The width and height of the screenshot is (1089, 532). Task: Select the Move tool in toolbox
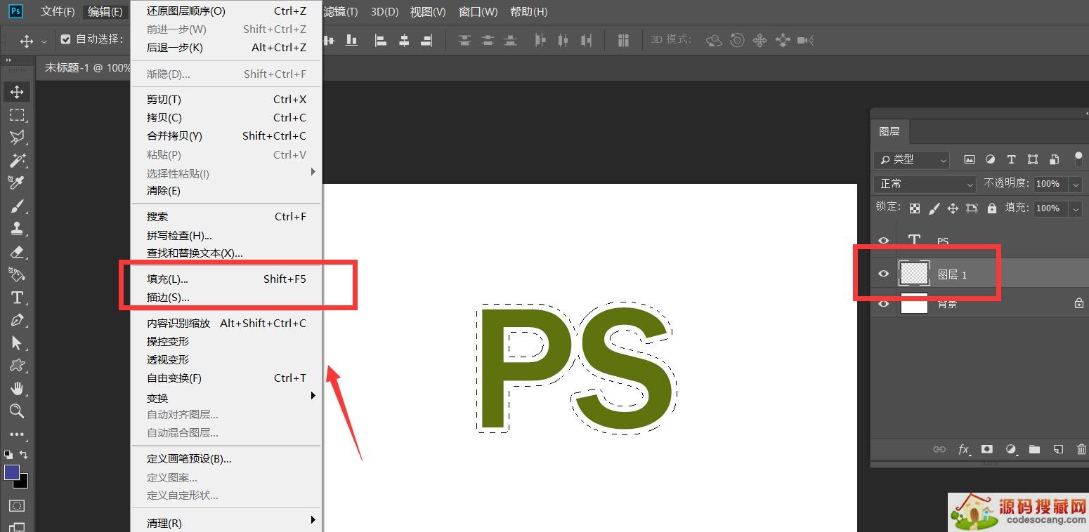(x=17, y=92)
